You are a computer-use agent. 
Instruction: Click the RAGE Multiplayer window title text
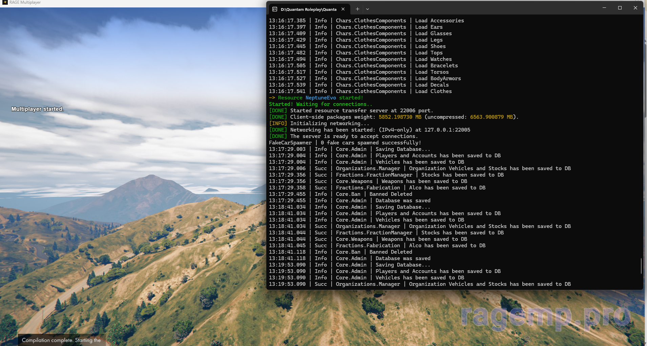[x=25, y=2]
